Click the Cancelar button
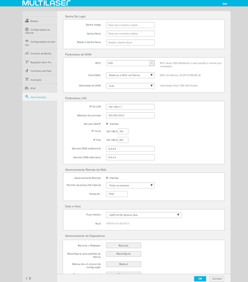 217,278
